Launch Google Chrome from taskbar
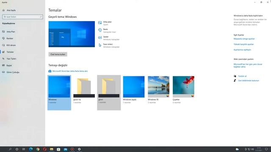 click(x=38, y=149)
